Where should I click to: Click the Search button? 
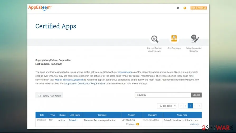[196, 95]
